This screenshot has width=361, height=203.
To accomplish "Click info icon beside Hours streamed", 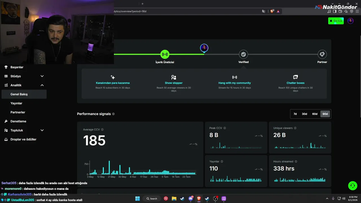I will 296,162.
